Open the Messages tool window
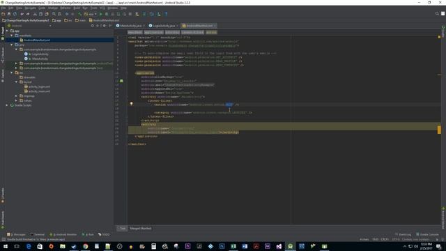Image resolution: width=446 pixels, height=251 pixels. [16, 234]
